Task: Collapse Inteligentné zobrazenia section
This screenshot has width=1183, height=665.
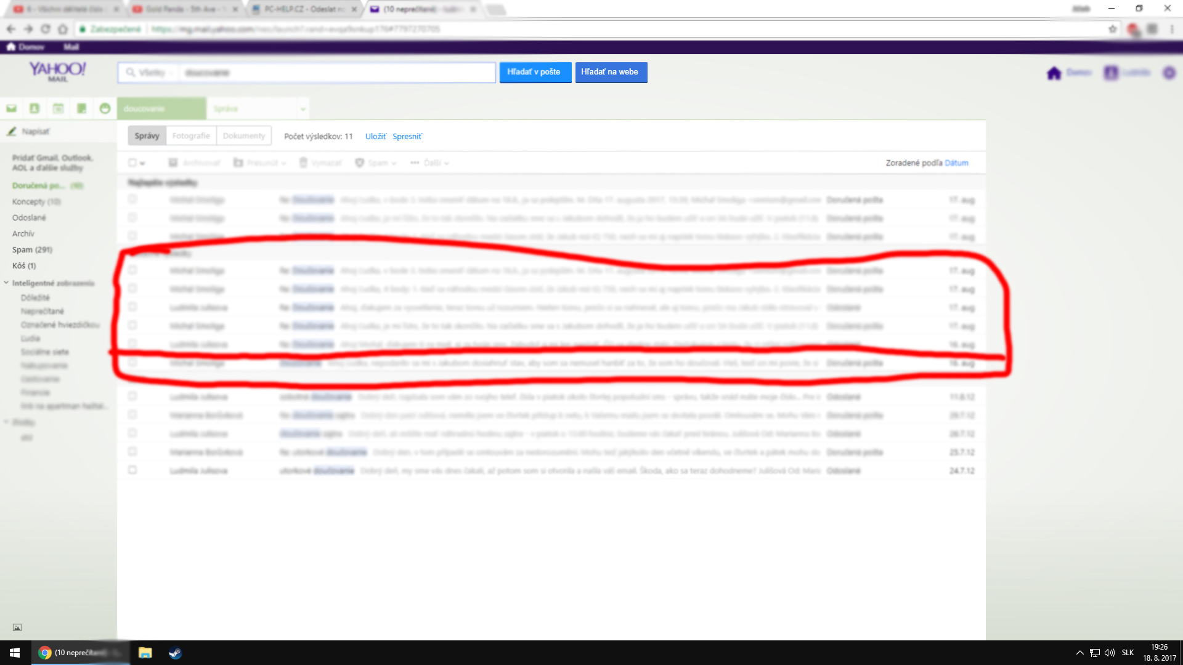Action: tap(6, 283)
